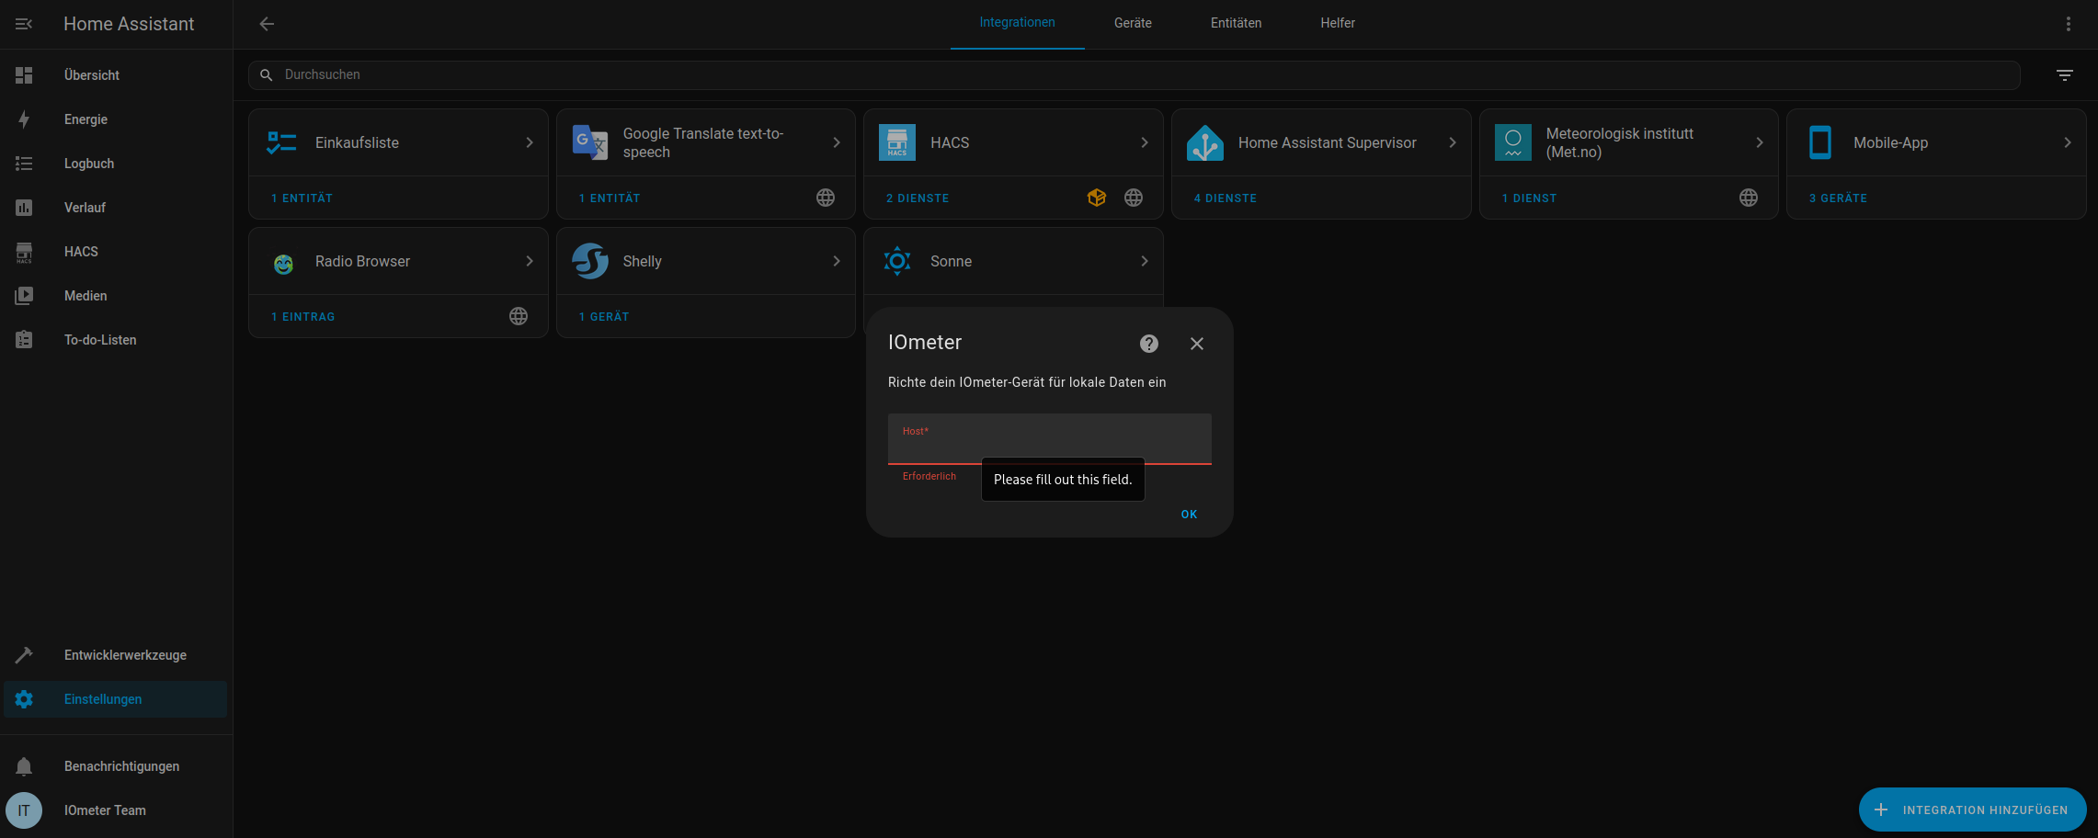Open the integrations filter icon
The height and width of the screenshot is (838, 2098).
pyautogui.click(x=2065, y=75)
